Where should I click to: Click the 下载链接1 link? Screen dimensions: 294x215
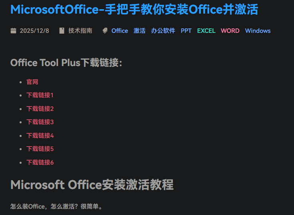point(40,95)
